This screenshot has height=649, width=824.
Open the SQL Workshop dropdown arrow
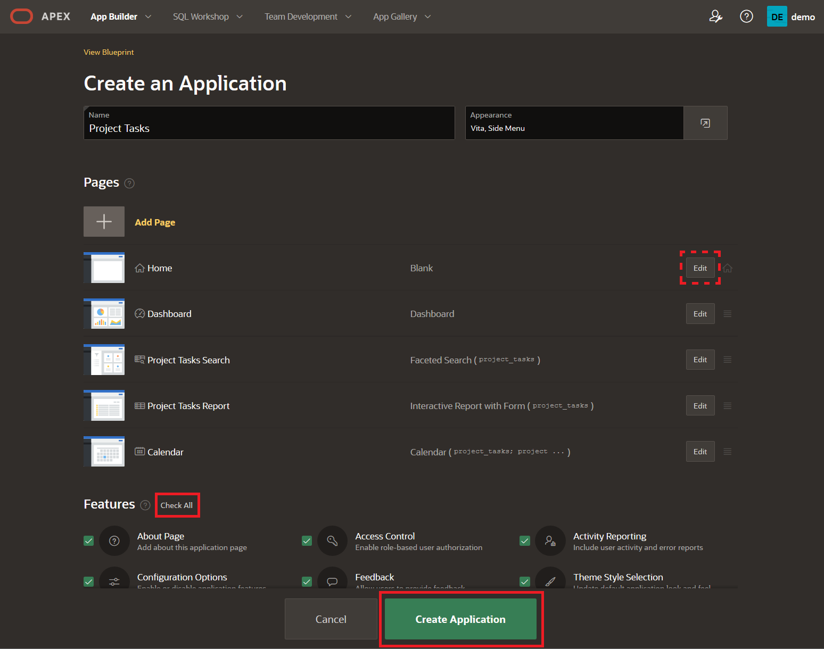coord(240,16)
